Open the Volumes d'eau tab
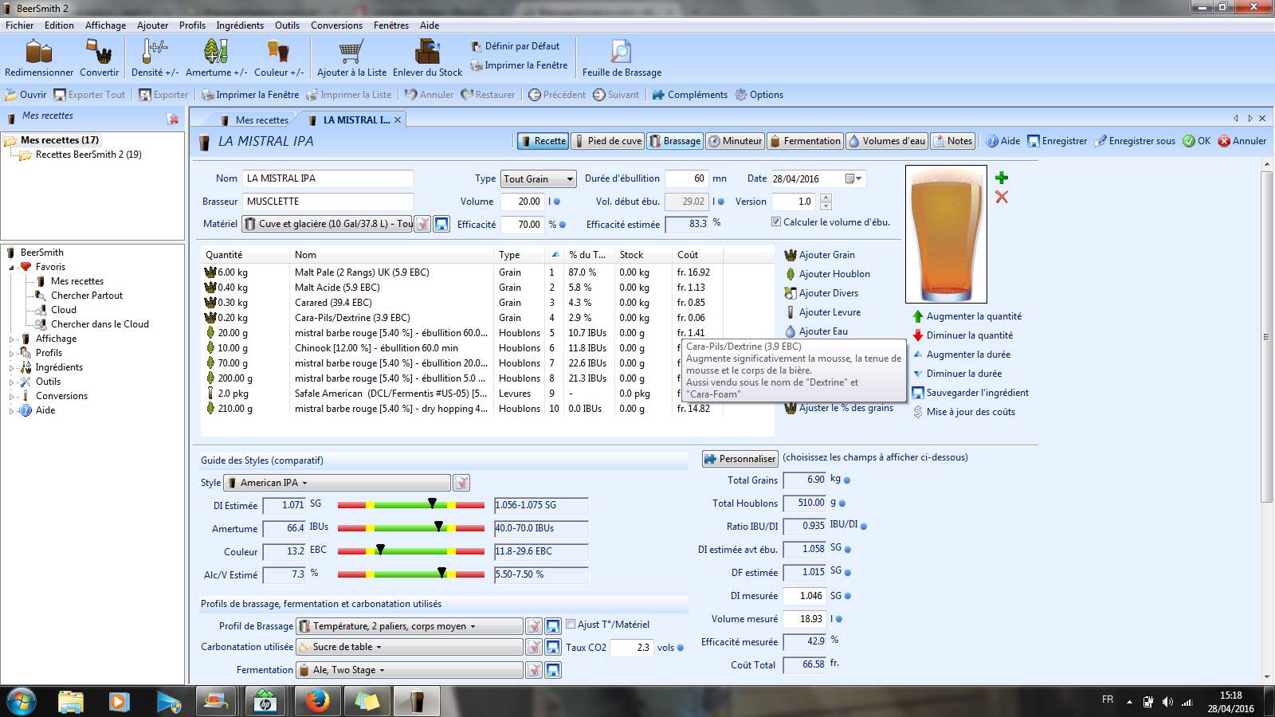This screenshot has height=717, width=1275. pyautogui.click(x=887, y=141)
